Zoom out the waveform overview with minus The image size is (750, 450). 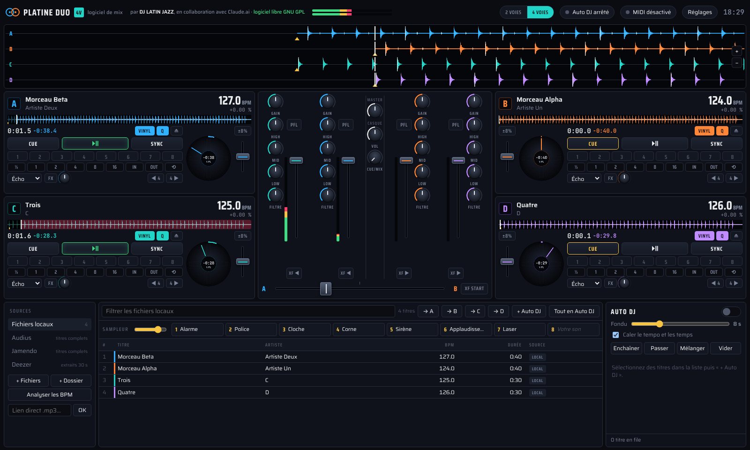[x=737, y=63]
